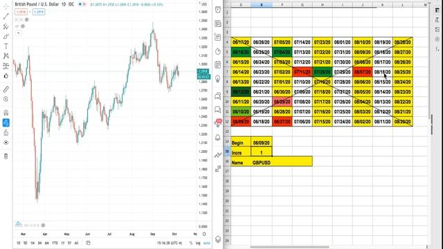Toggle the percent scale
This screenshot has height=249, width=443.
191,243
